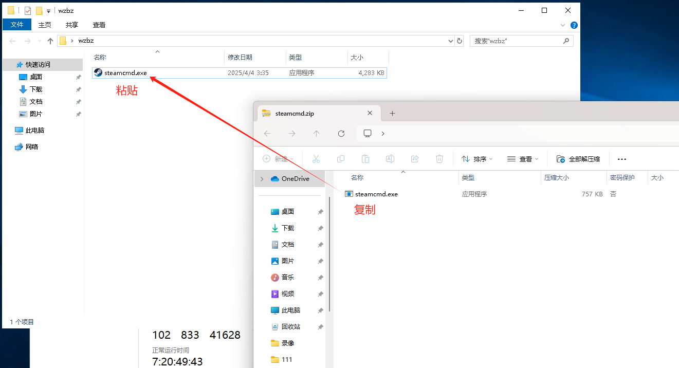Add a new tab in the steamcmd.zip window

click(x=392, y=113)
